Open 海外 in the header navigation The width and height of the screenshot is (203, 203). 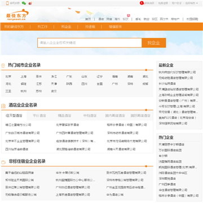coord(117,19)
